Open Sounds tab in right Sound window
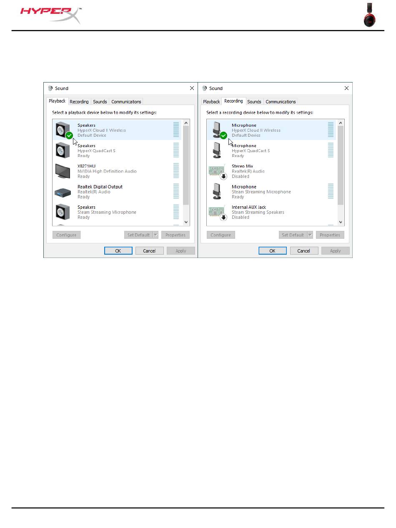Screen dimensions: 396x528 point(254,102)
